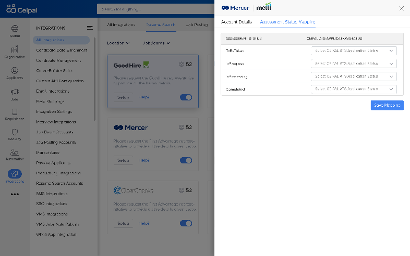Switch to the Job Posting tab
The width and height of the screenshot is (410, 256).
pos(197,25)
